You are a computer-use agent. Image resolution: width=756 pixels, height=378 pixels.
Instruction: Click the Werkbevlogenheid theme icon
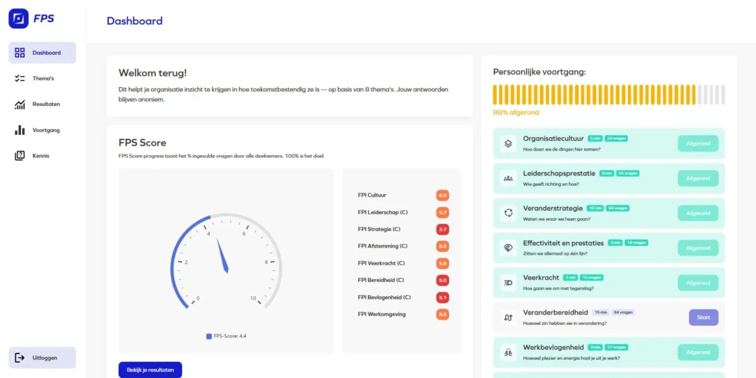coord(508,352)
